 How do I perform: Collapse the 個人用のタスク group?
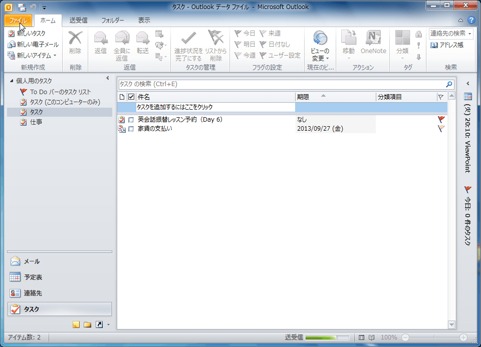(x=12, y=81)
